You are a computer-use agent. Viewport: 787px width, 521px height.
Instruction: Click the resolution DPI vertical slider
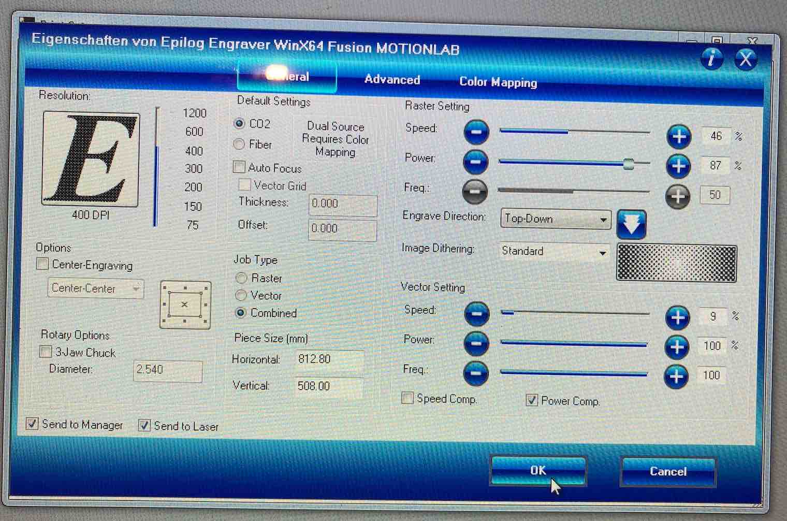pyautogui.click(x=156, y=167)
